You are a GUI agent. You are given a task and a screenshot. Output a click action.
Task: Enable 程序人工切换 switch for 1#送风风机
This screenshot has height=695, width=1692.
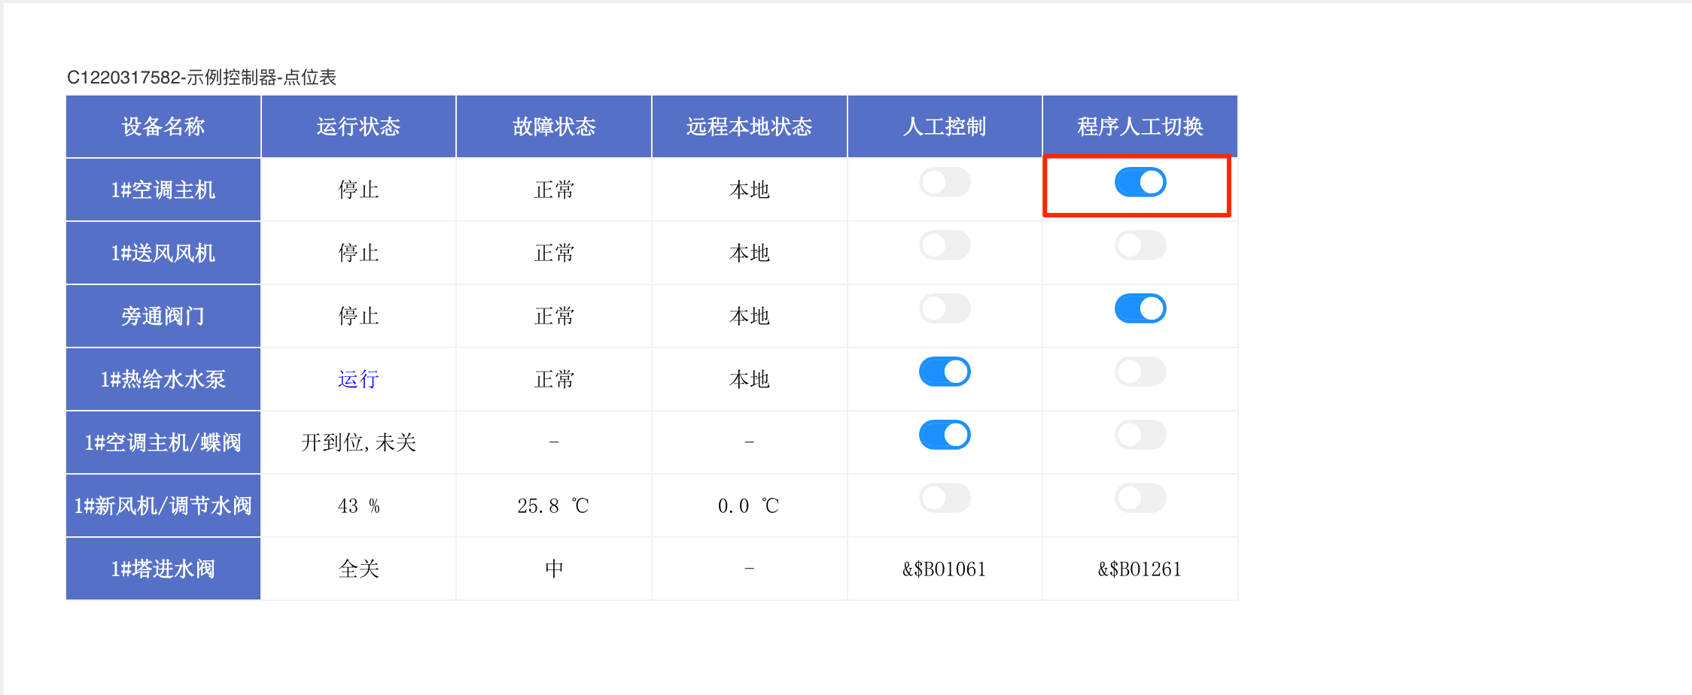point(1140,245)
